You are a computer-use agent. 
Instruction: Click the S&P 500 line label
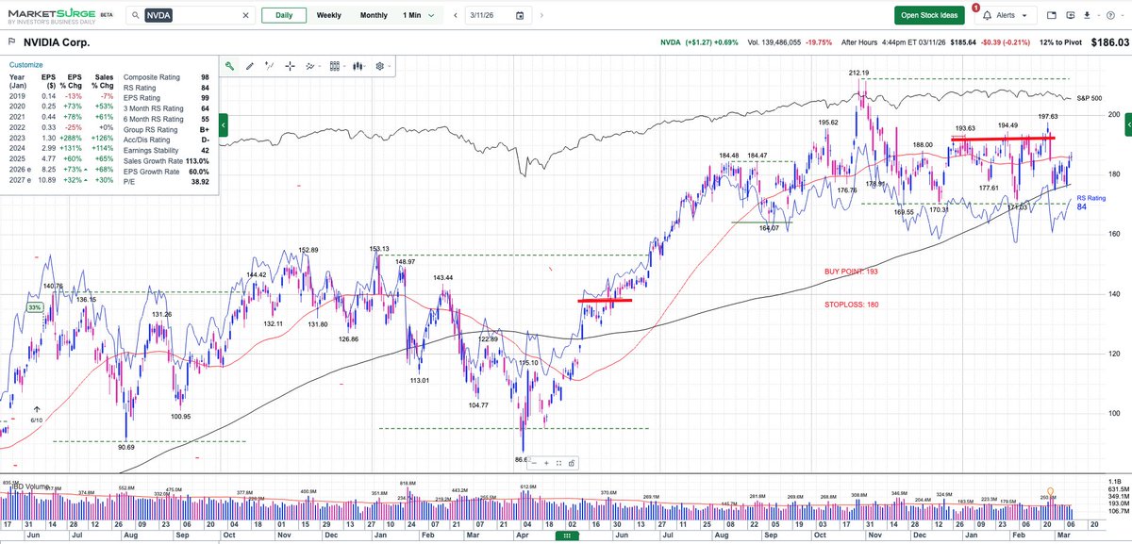pos(1090,98)
